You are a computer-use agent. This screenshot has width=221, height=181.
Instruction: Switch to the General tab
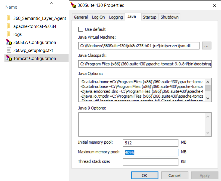(81, 17)
